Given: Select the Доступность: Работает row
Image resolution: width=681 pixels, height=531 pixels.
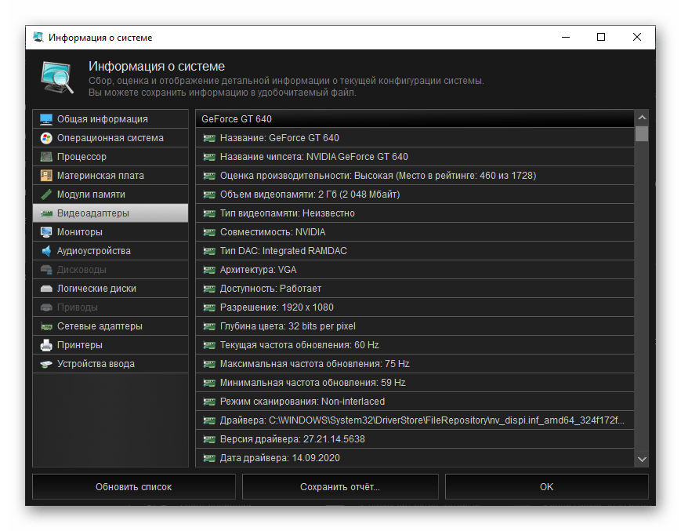Looking at the screenshot, I should [x=415, y=289].
